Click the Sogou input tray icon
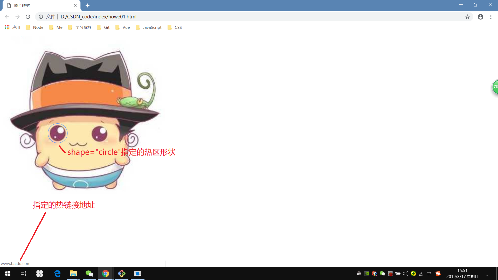 (438, 273)
